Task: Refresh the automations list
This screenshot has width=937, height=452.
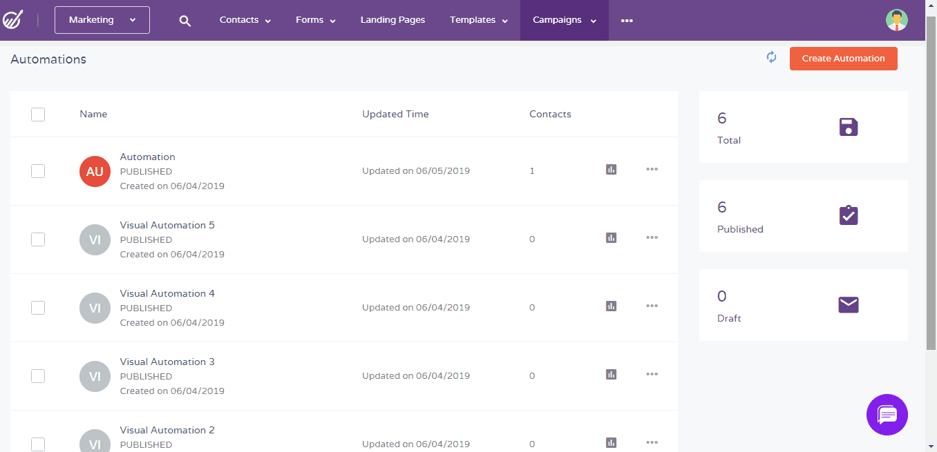Action: click(772, 57)
